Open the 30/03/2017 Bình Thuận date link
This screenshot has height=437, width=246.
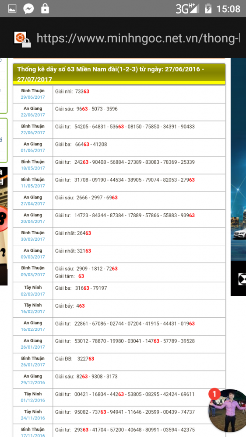tap(33, 239)
